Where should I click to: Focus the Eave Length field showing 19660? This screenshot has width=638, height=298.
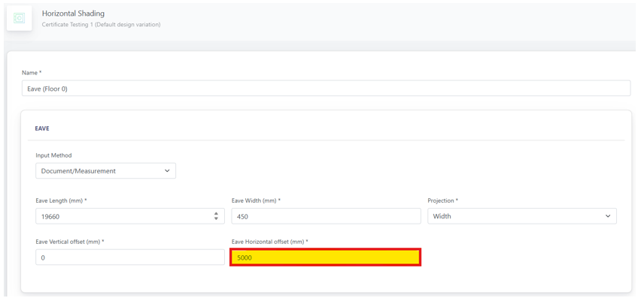click(130, 216)
